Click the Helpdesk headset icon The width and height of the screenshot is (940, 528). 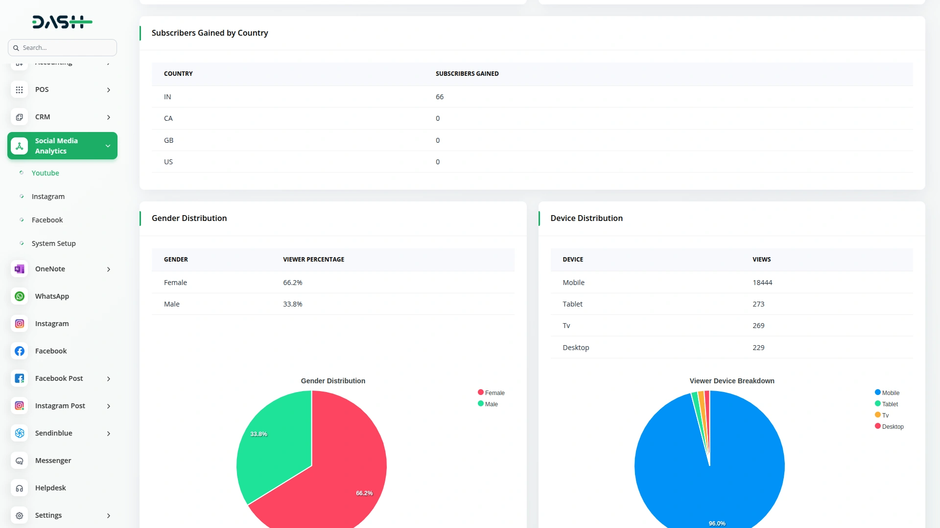point(20,488)
